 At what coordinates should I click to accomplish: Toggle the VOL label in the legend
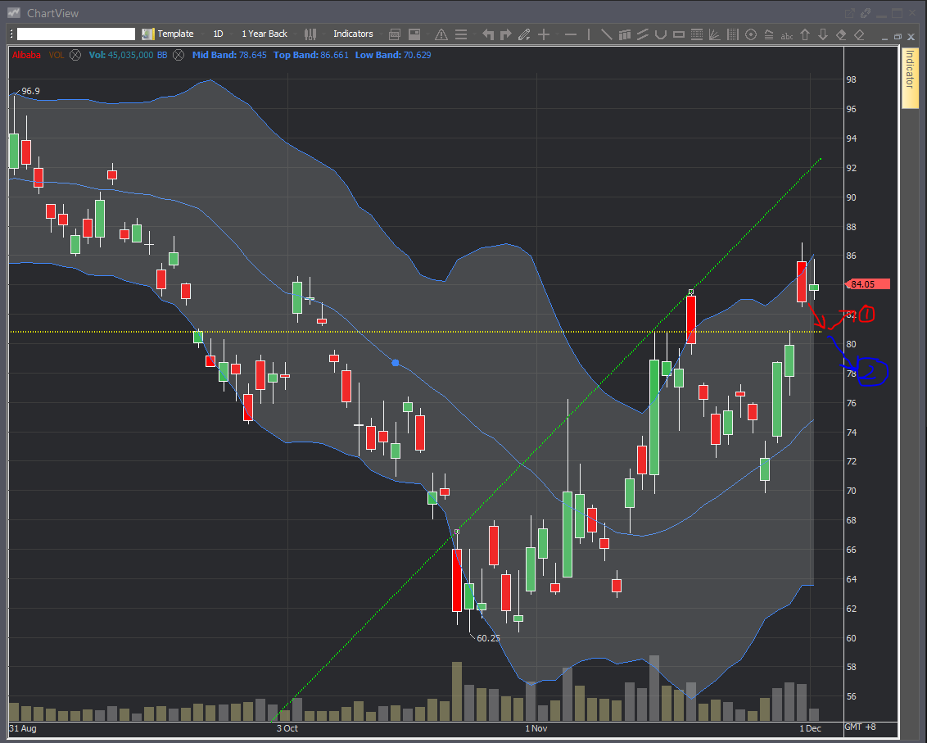click(x=57, y=55)
